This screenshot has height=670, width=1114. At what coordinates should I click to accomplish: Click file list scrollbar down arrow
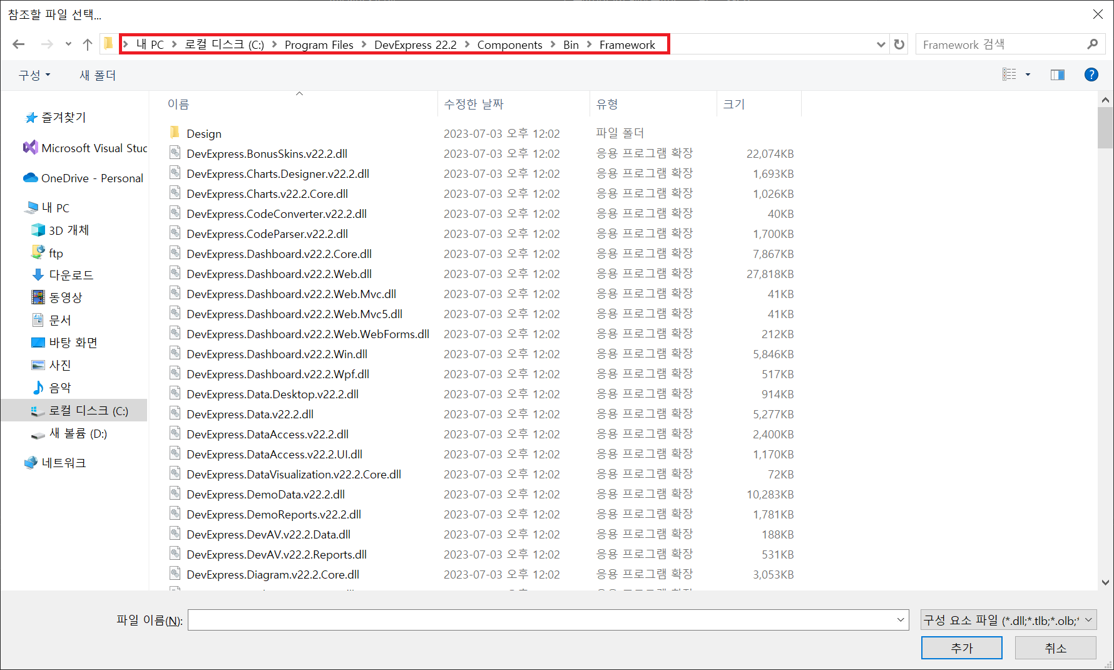[x=1105, y=582]
